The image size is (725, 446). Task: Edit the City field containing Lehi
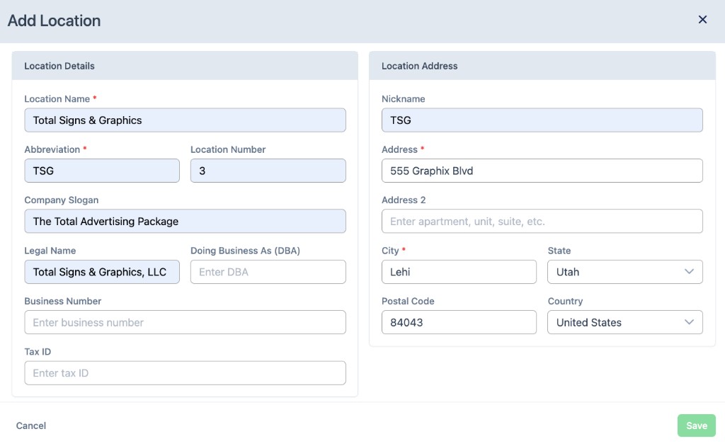click(x=459, y=272)
